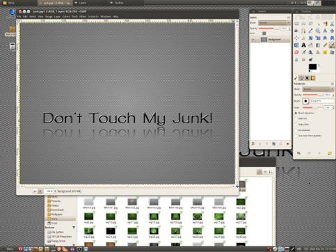Screen dimensions: 336x252
Task: Select the Text tool
Action: pos(303,45)
